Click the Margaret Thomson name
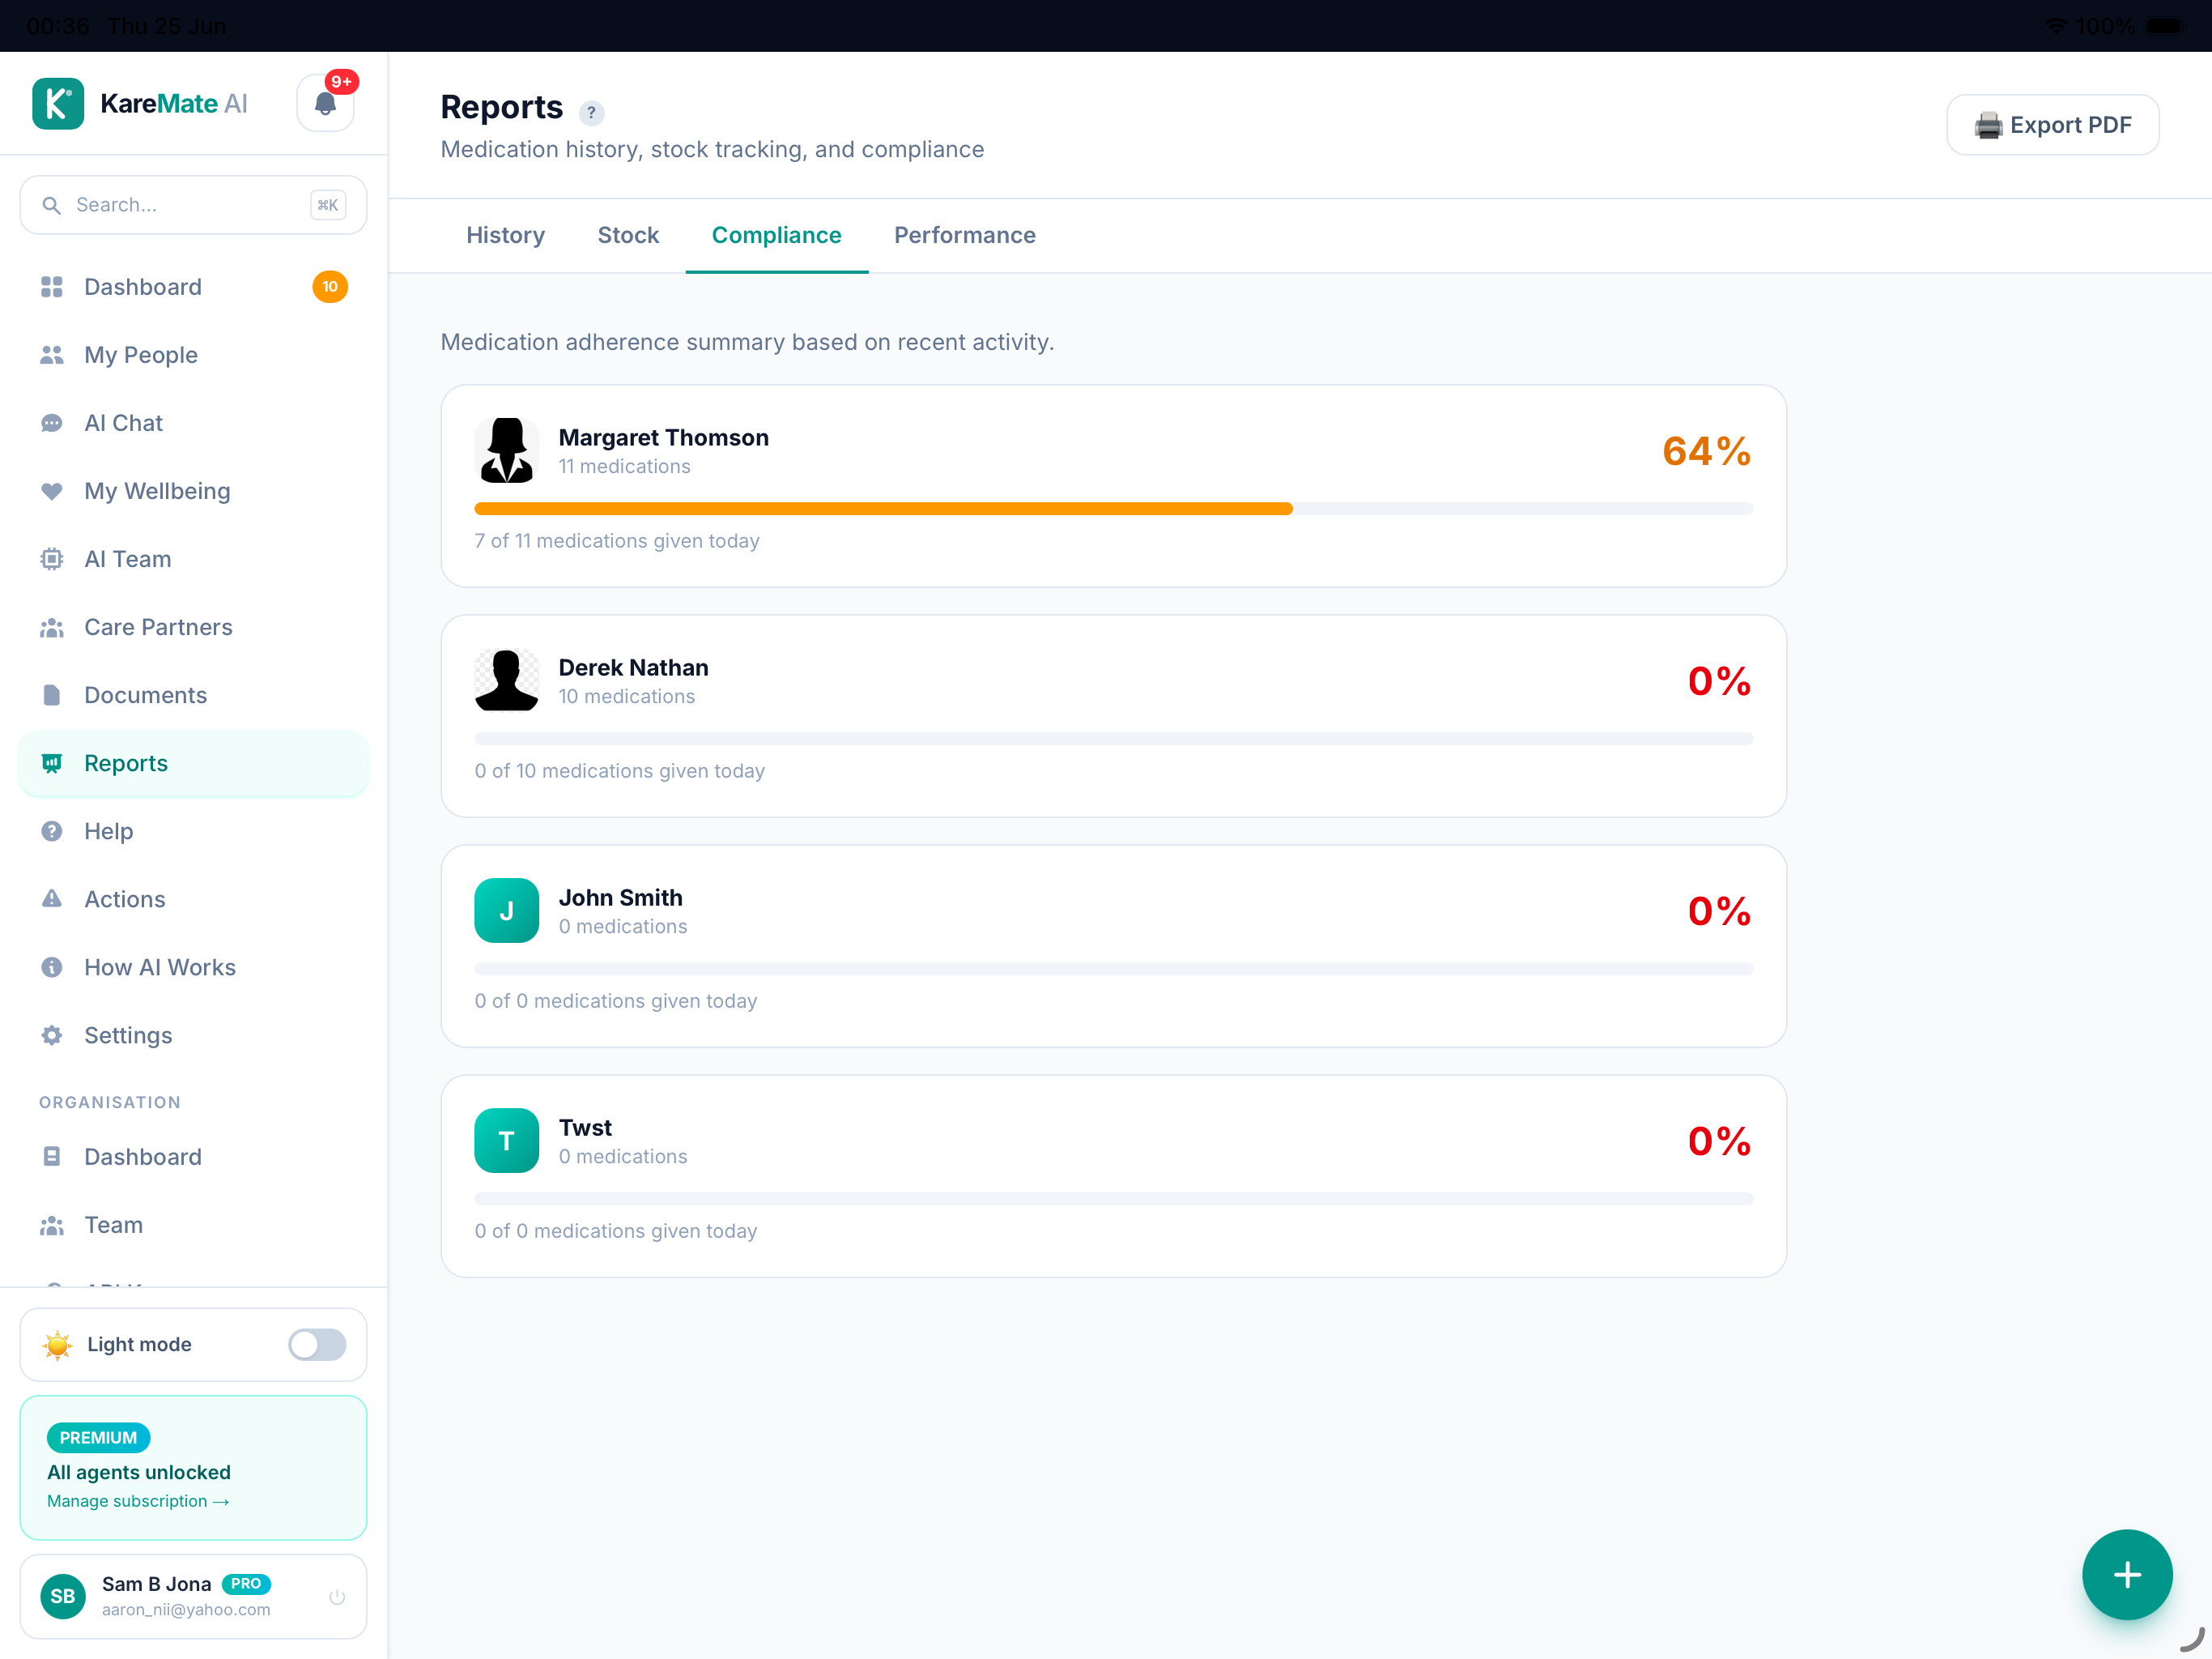2212x1659 pixels. (x=663, y=438)
